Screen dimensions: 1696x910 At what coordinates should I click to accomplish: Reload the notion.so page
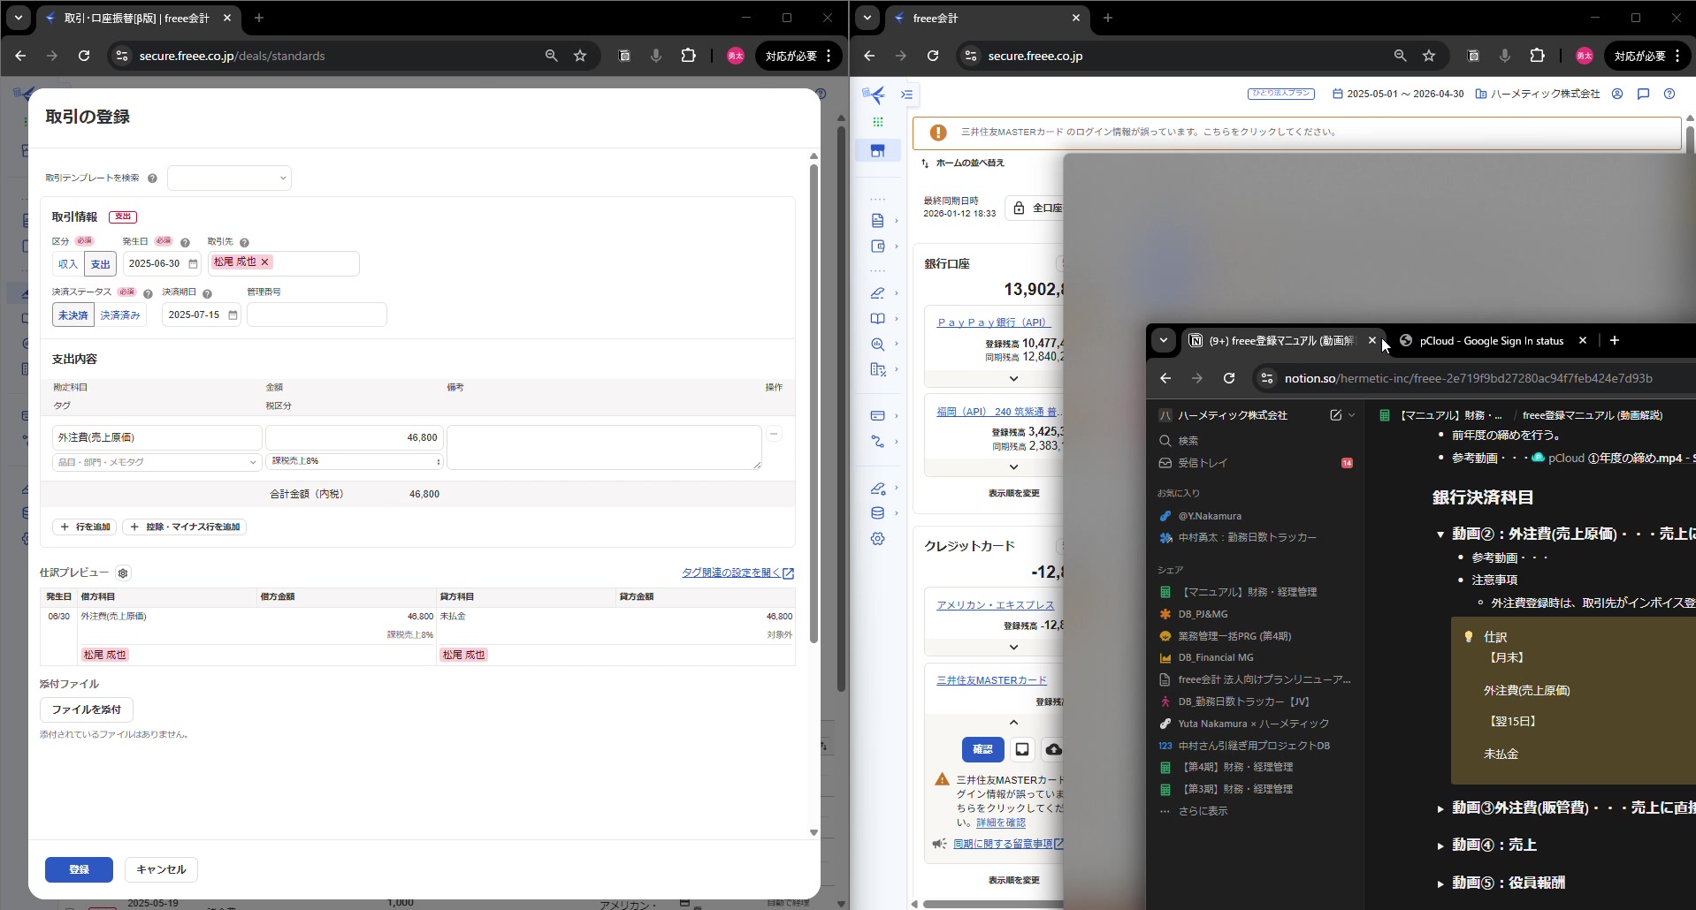(1228, 378)
